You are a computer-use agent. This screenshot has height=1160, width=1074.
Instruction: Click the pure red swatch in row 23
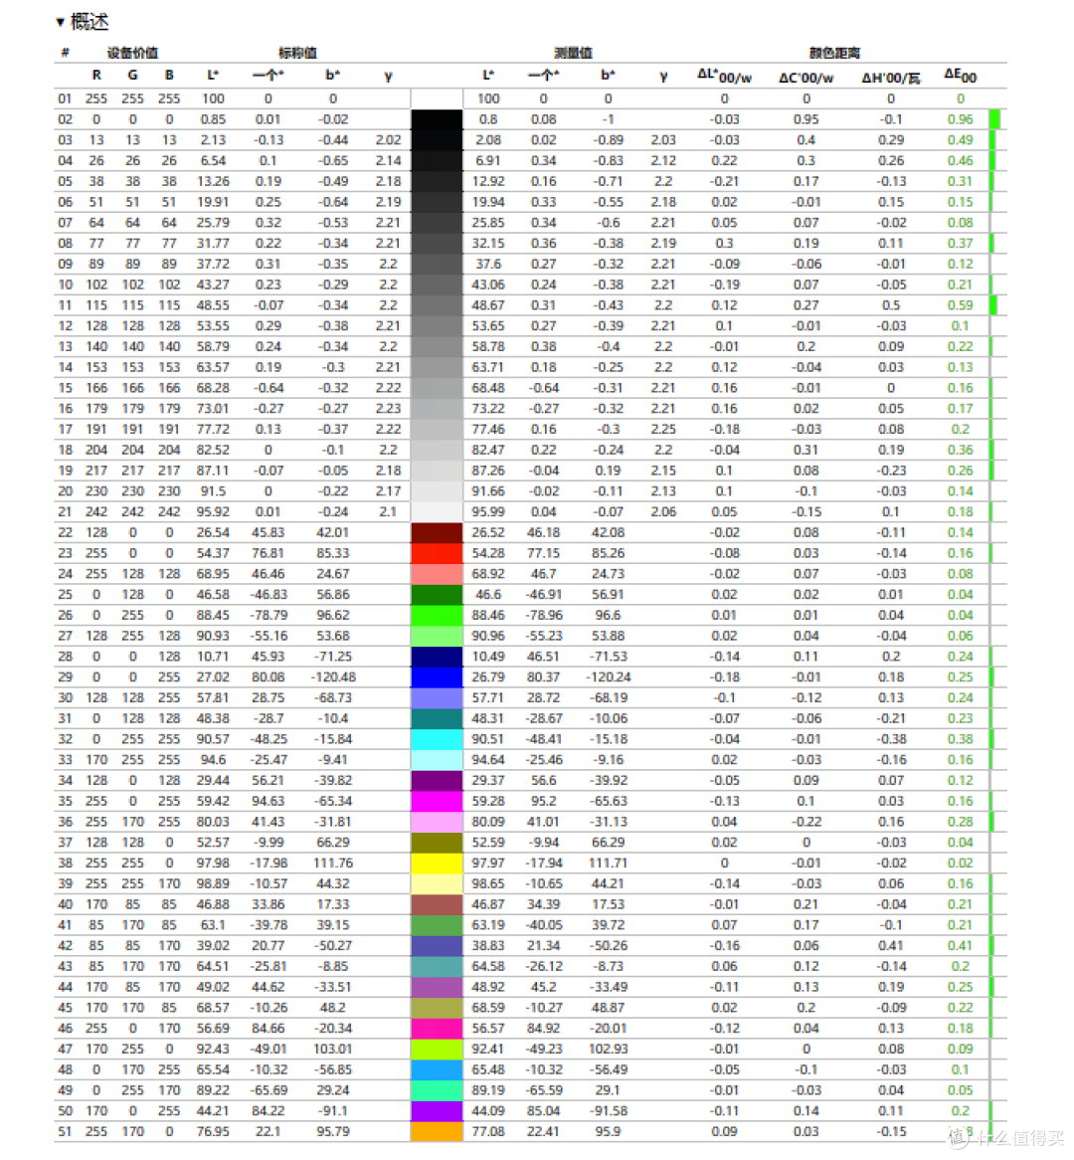click(x=437, y=553)
